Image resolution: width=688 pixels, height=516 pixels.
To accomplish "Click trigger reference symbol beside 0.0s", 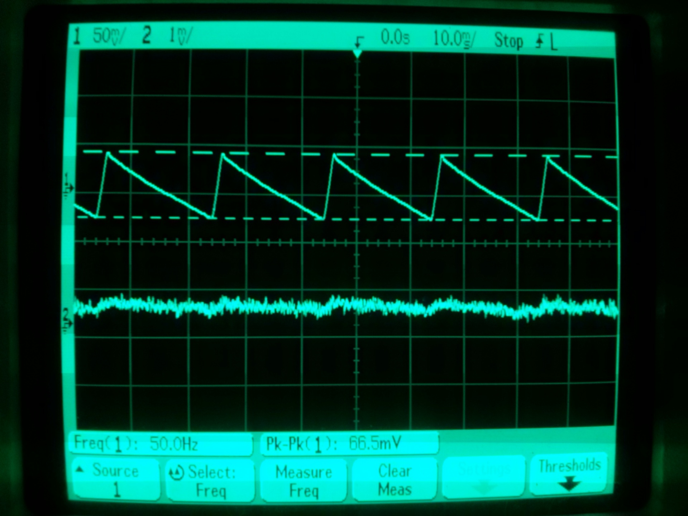I will click(x=359, y=42).
